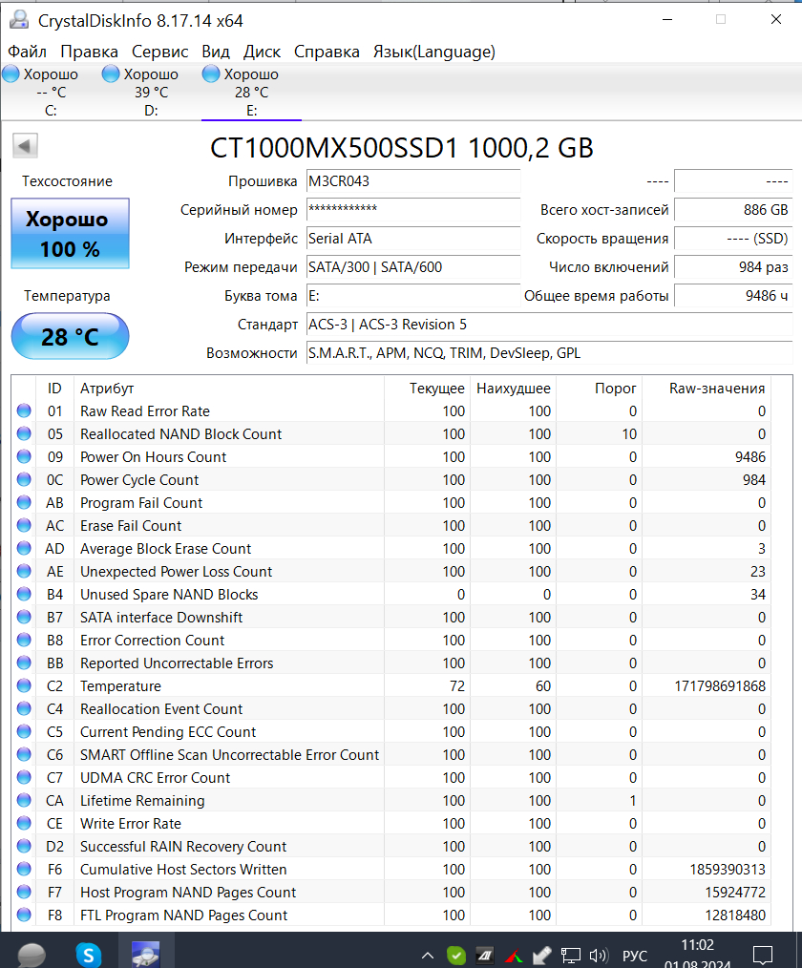This screenshot has height=968, width=802.
Task: Click the status circle for Raw Read Error Rate
Action: 24,410
